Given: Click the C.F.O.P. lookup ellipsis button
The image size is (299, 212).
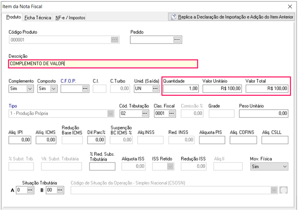Looking at the screenshot, I should click(85, 88).
